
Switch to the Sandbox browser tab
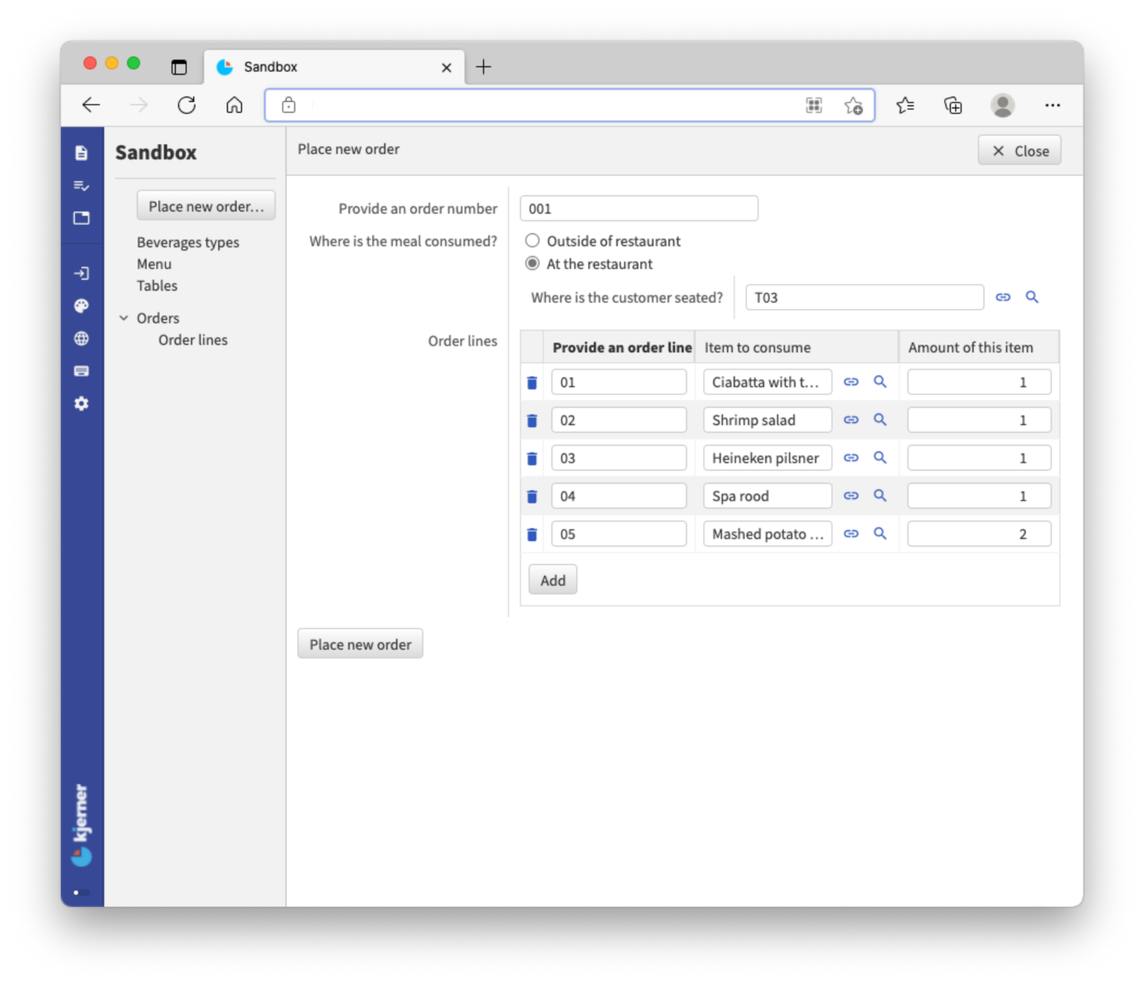click(334, 66)
